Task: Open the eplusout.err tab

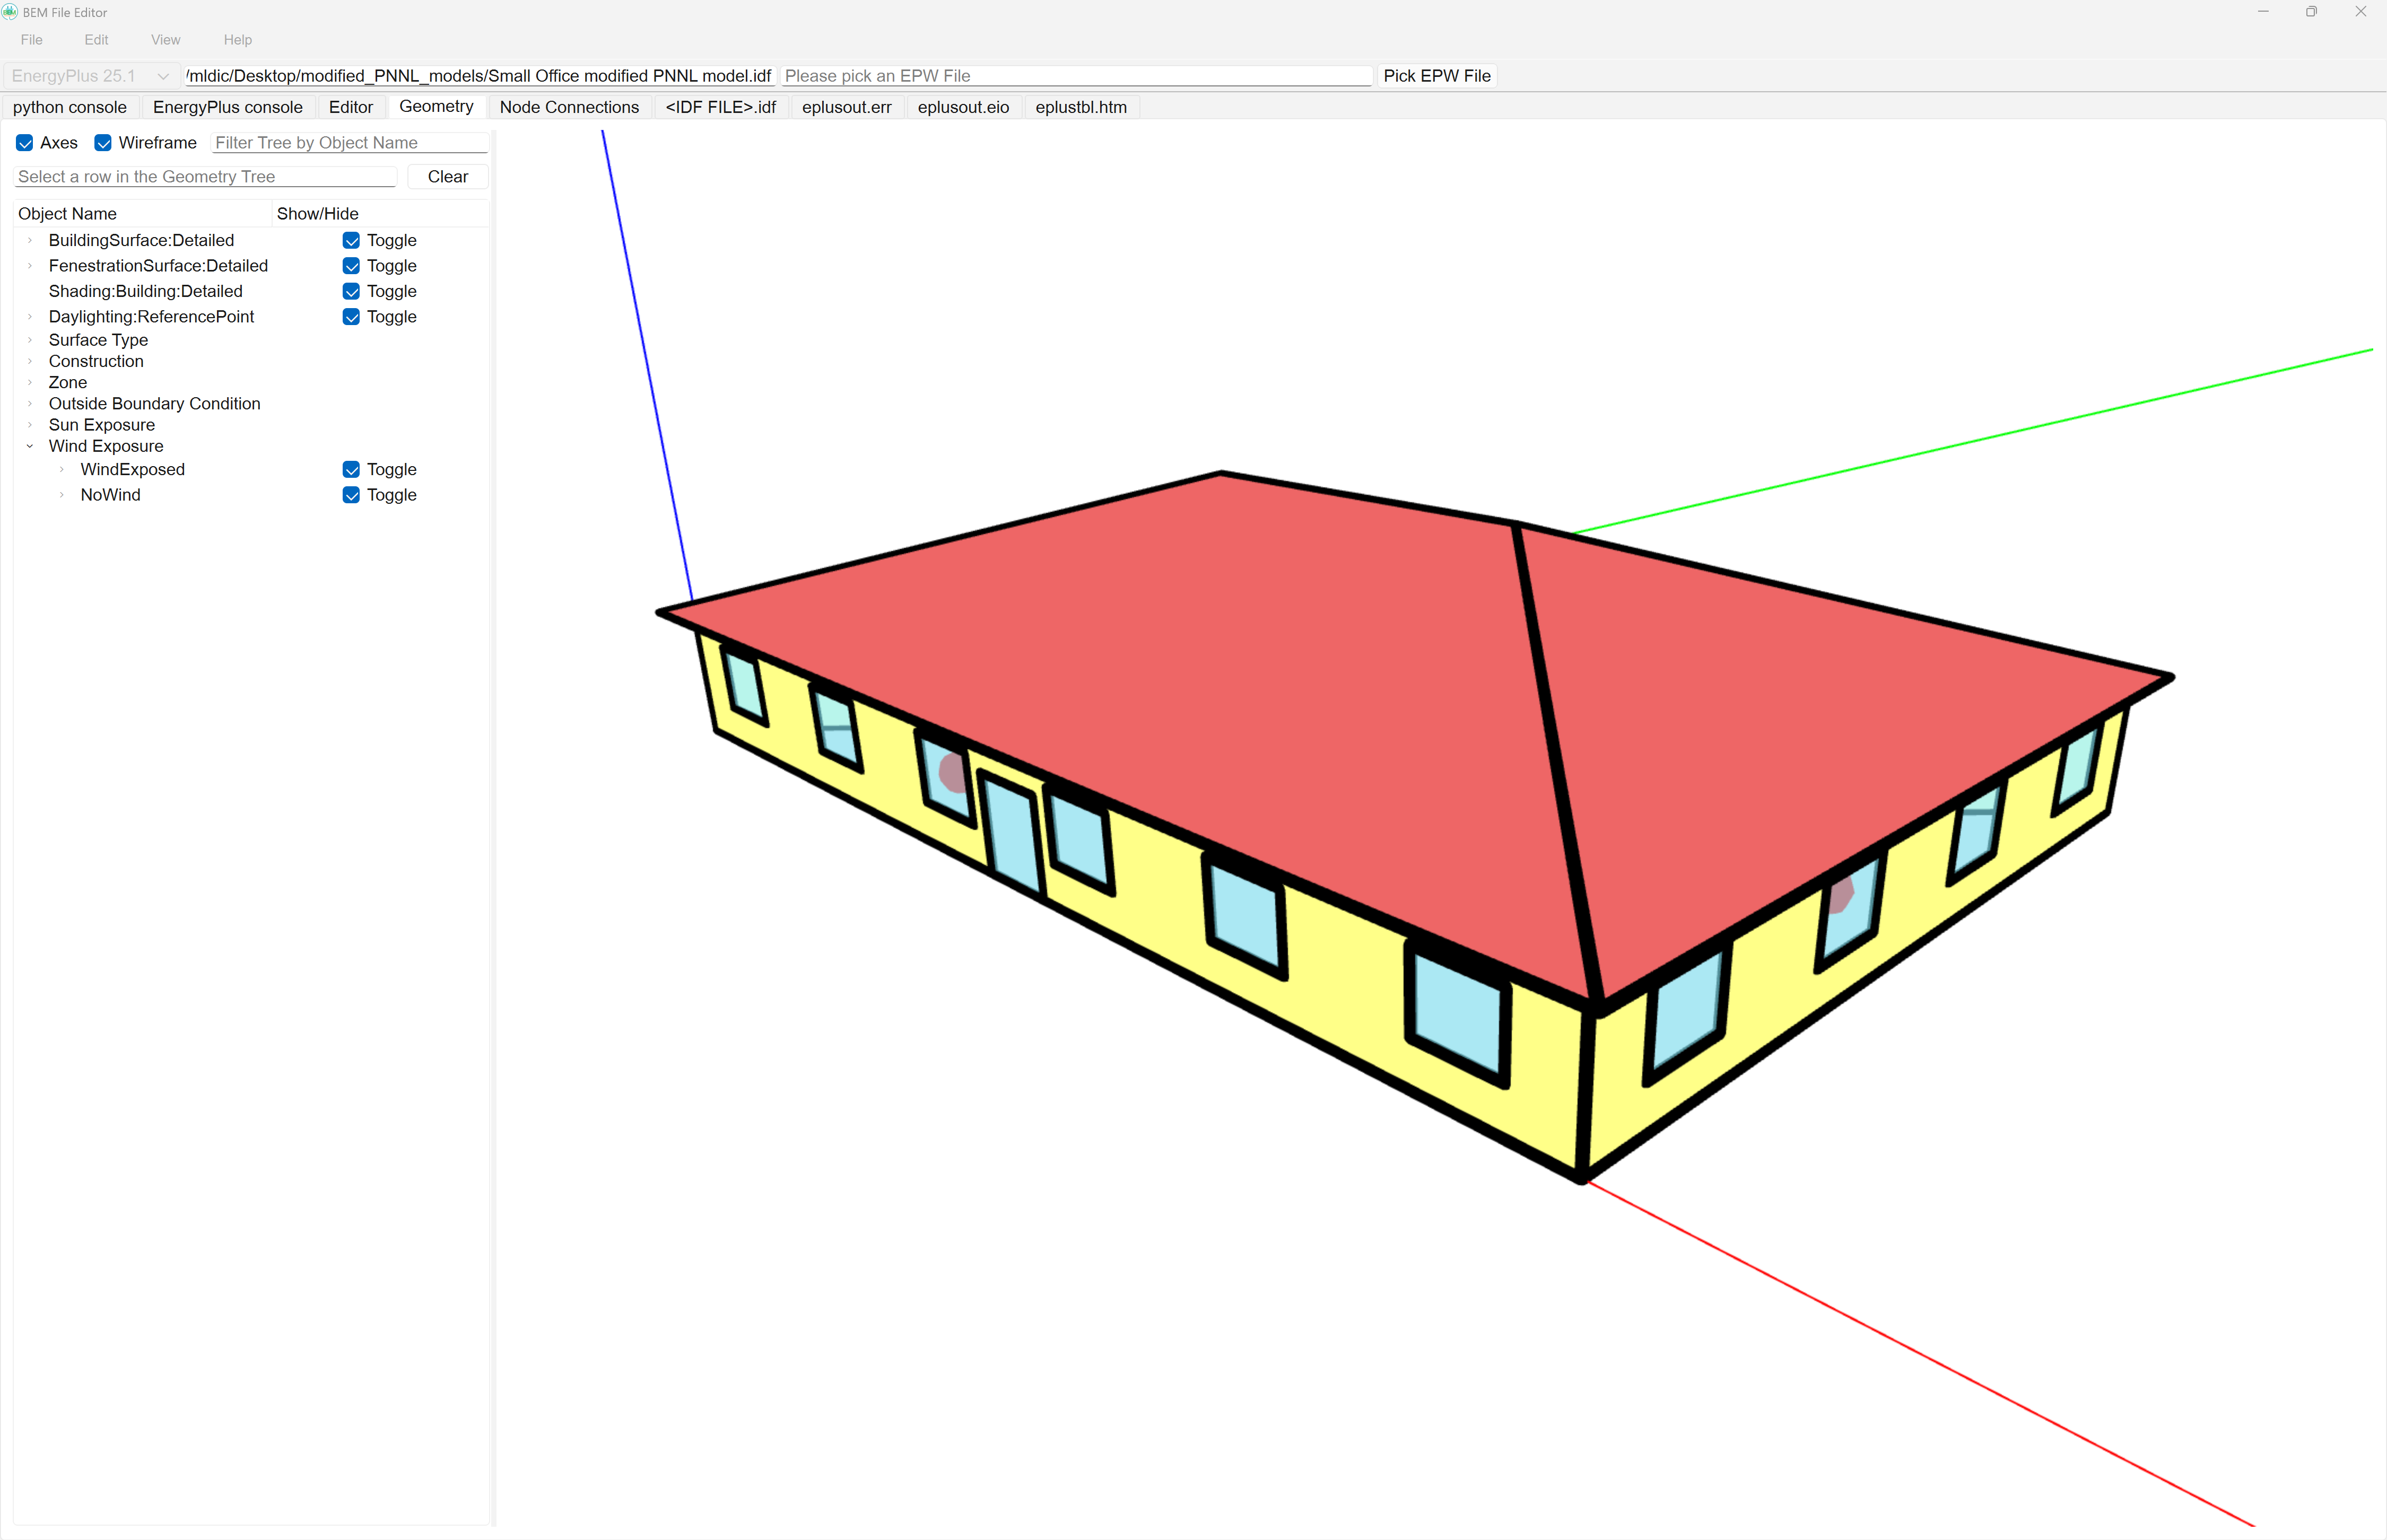Action: (847, 107)
